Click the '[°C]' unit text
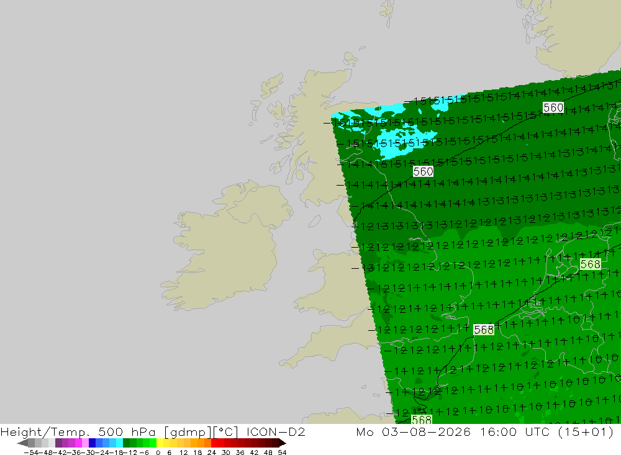The height and width of the screenshot is (455, 621). (x=225, y=432)
